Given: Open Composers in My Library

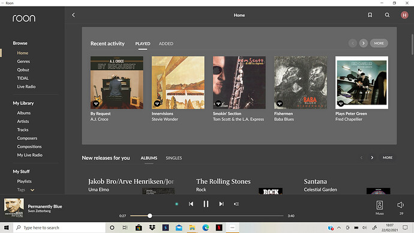Looking at the screenshot, I should tap(27, 138).
